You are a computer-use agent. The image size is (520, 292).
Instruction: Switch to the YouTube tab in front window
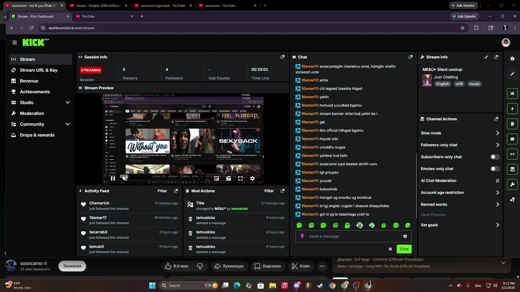tap(104, 16)
